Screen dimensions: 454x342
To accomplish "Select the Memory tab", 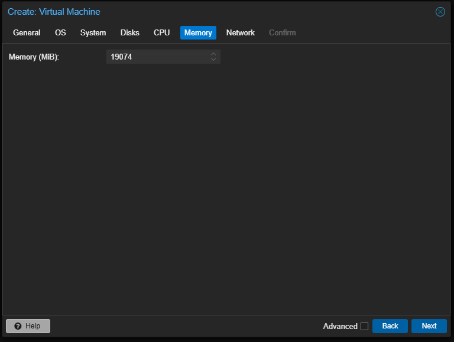I will click(198, 32).
